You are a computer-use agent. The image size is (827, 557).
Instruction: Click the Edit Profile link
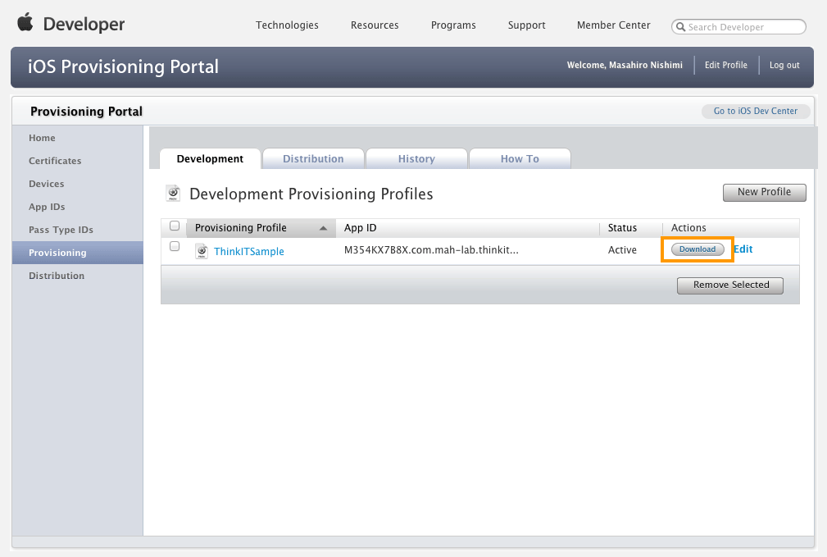tap(725, 65)
